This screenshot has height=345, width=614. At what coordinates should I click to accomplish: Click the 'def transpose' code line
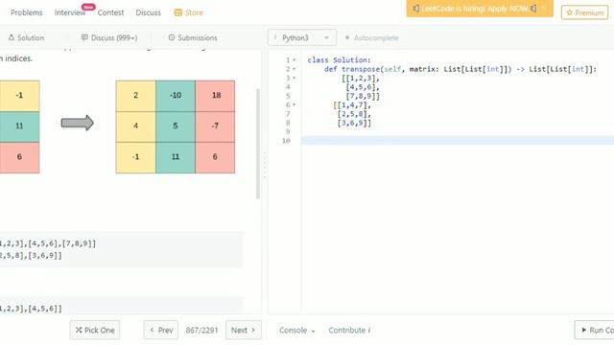(460, 69)
